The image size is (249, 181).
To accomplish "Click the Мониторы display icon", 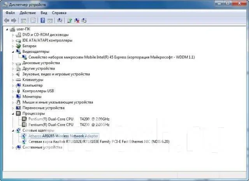I will coord(18,97).
